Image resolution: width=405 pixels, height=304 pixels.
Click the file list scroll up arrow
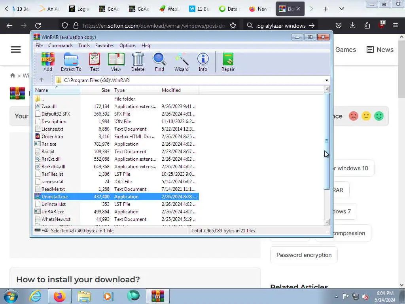click(x=327, y=89)
